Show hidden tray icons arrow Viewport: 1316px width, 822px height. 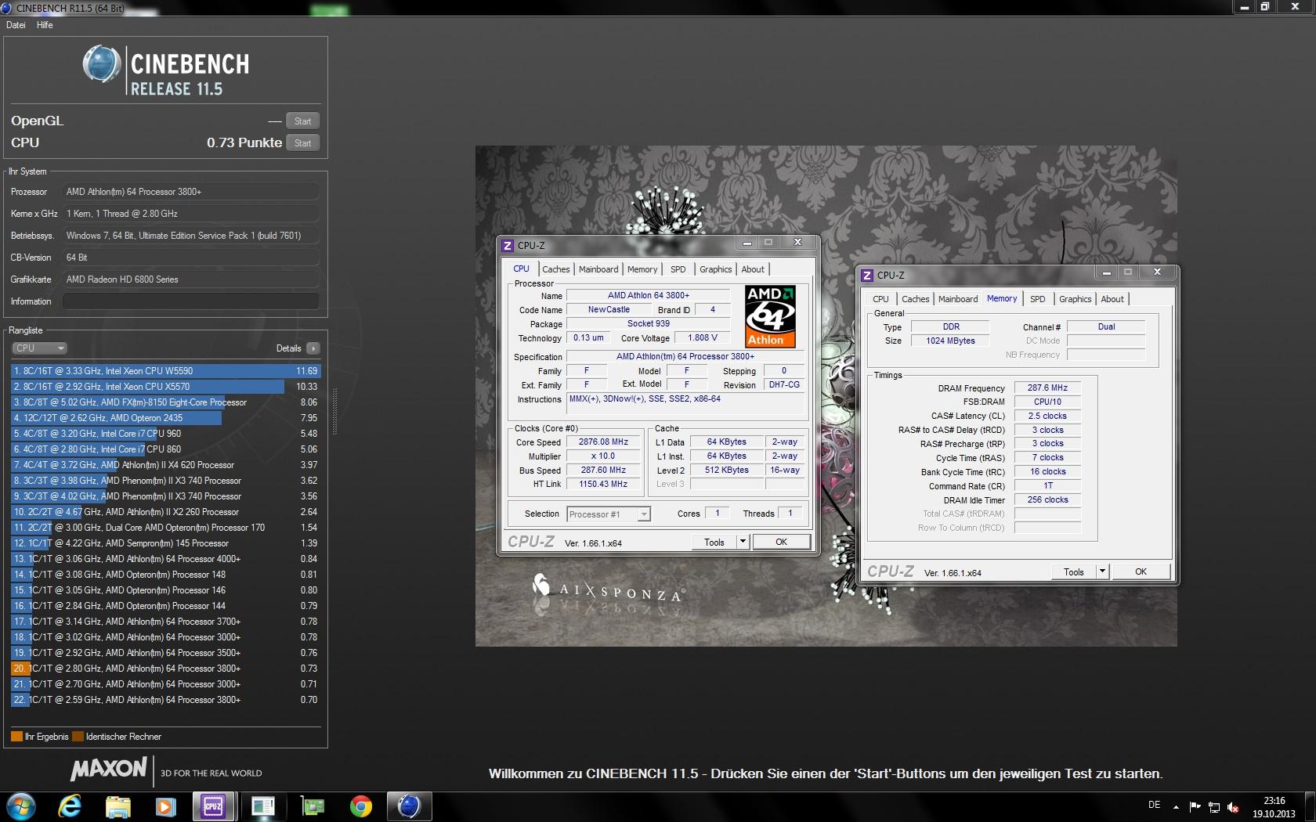coord(1176,806)
